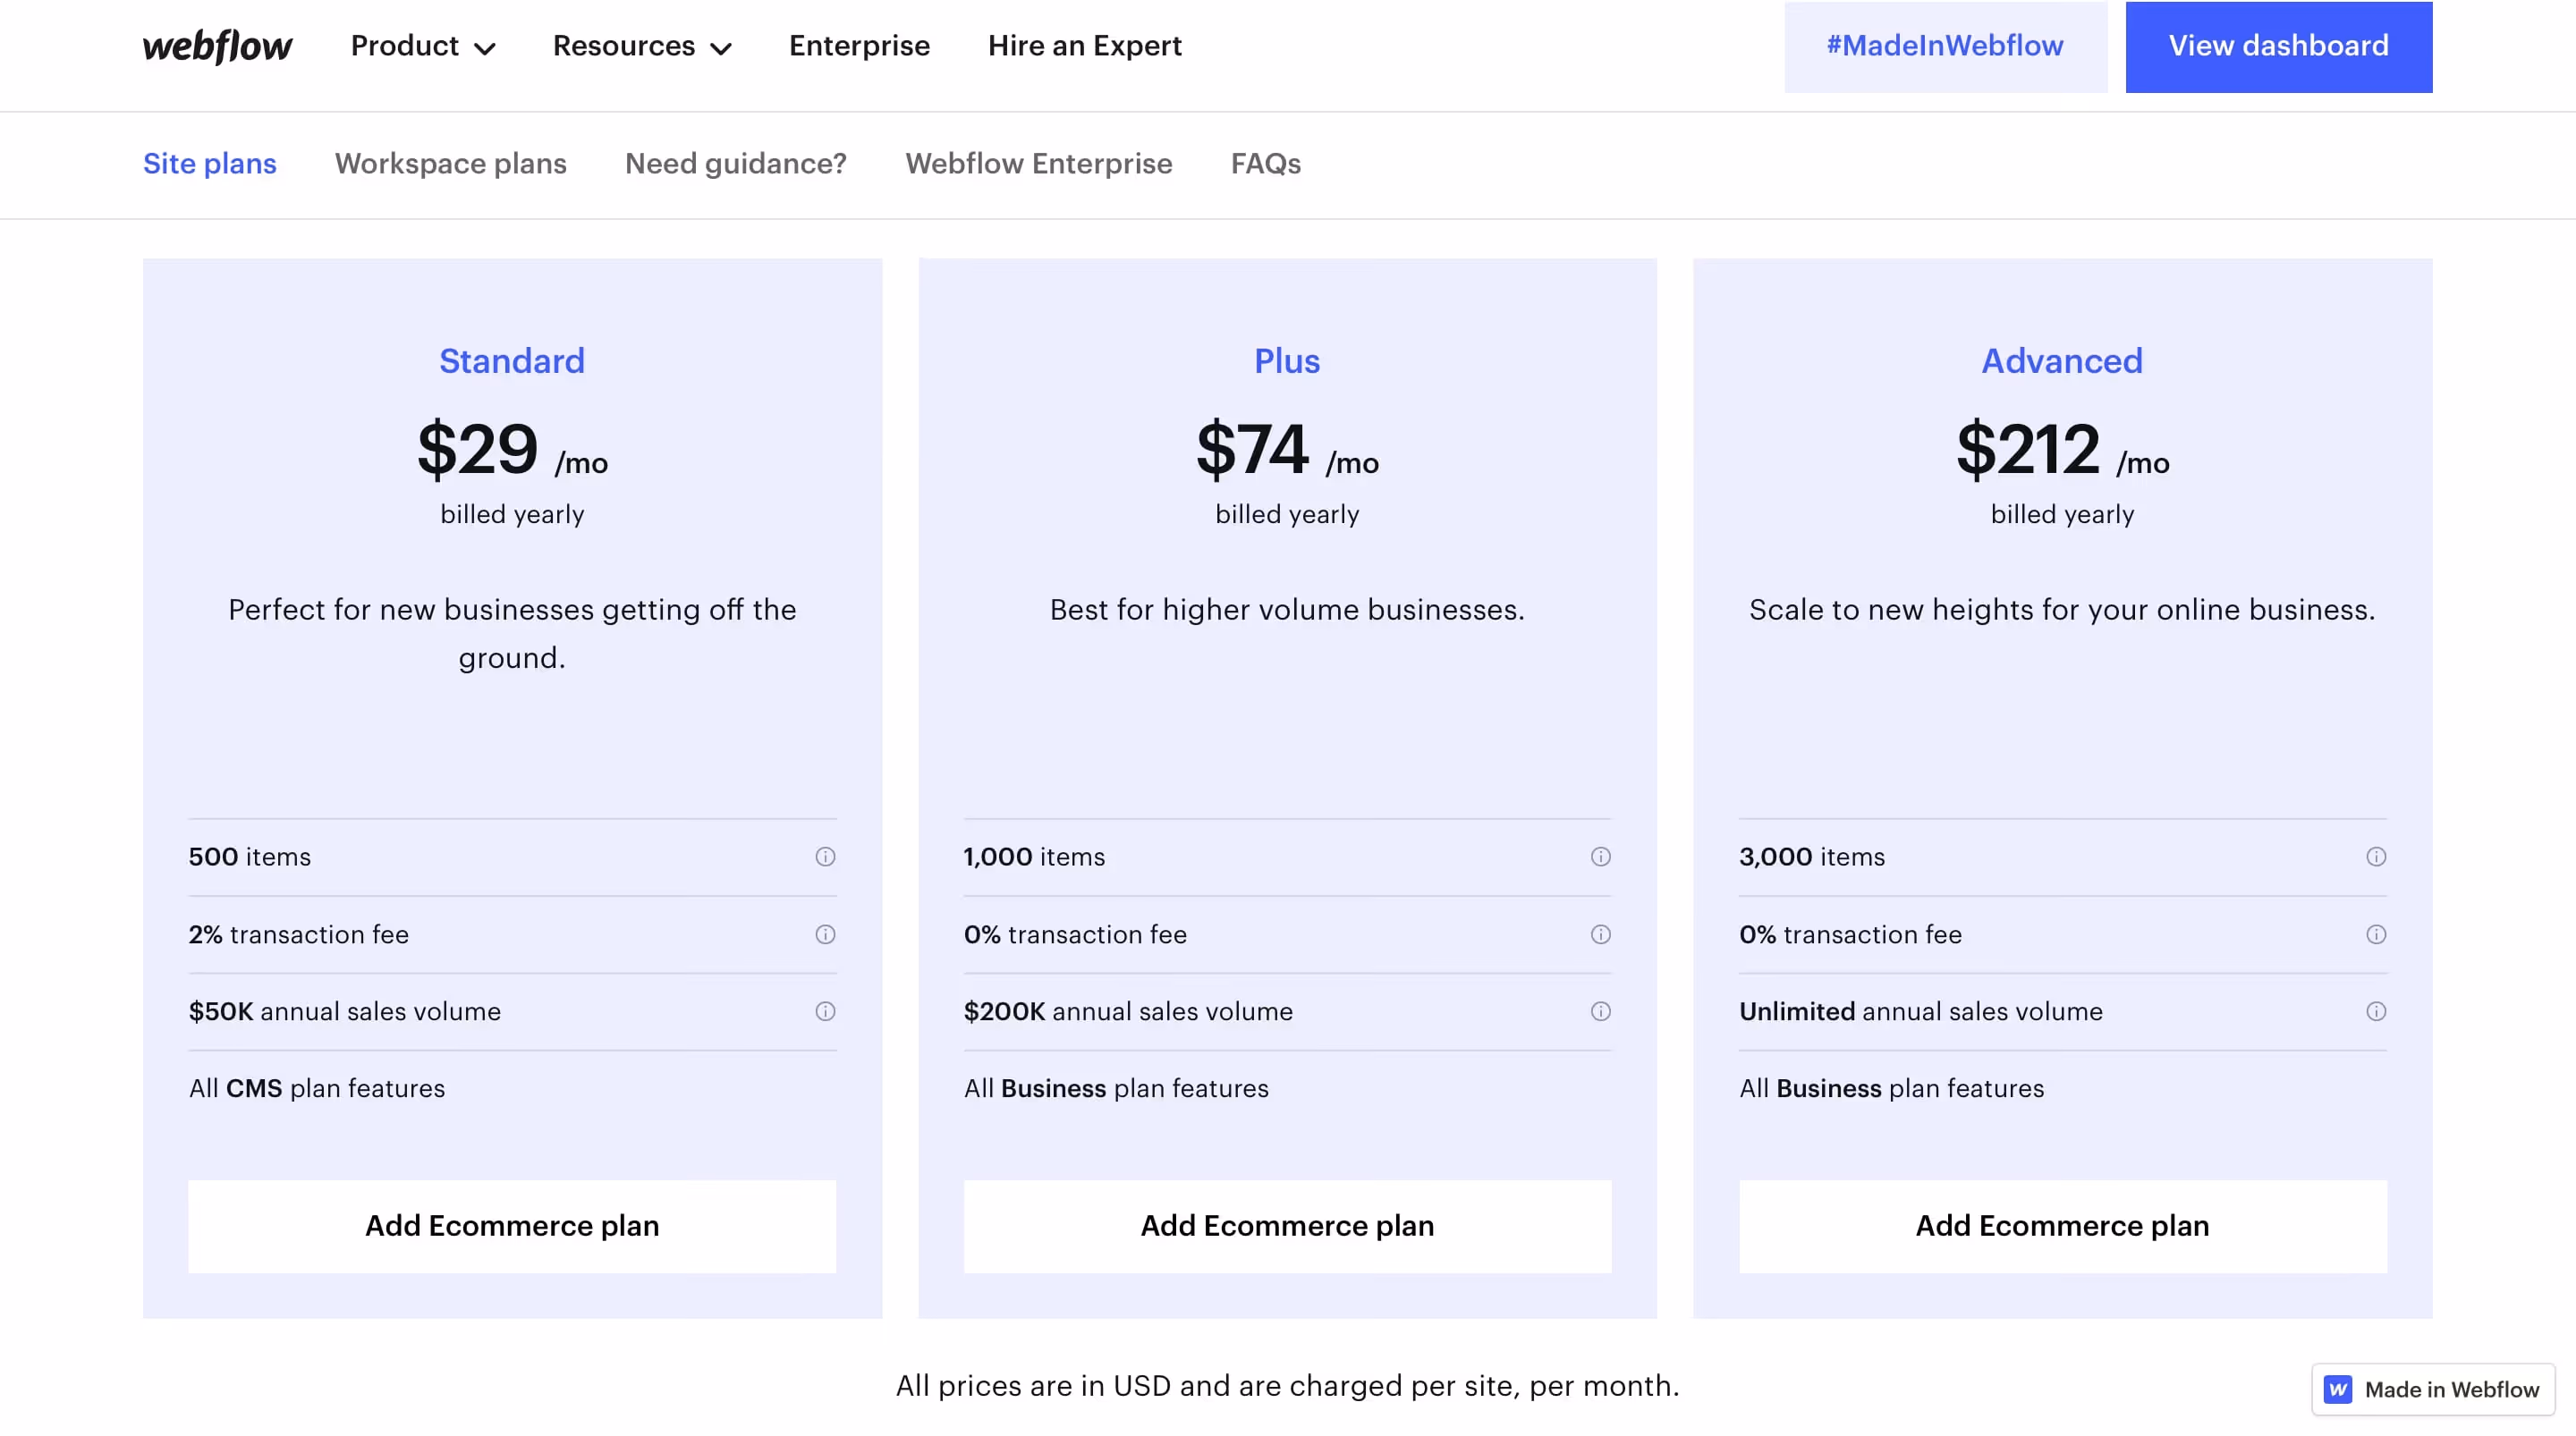The image size is (2576, 1436).
Task: Click 'All Business plan features' in Advanced card
Action: pyautogui.click(x=1891, y=1088)
